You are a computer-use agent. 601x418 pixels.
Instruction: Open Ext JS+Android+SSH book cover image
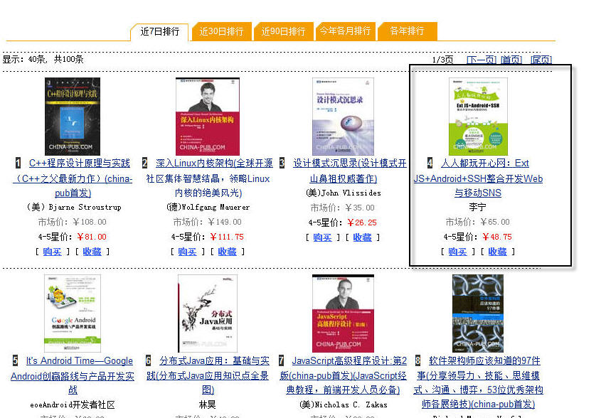point(478,117)
